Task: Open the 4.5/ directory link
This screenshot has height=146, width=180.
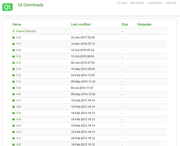Action: (x=18, y=113)
